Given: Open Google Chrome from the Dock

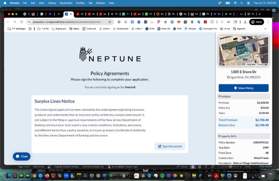Looking at the screenshot, I should point(34,176).
